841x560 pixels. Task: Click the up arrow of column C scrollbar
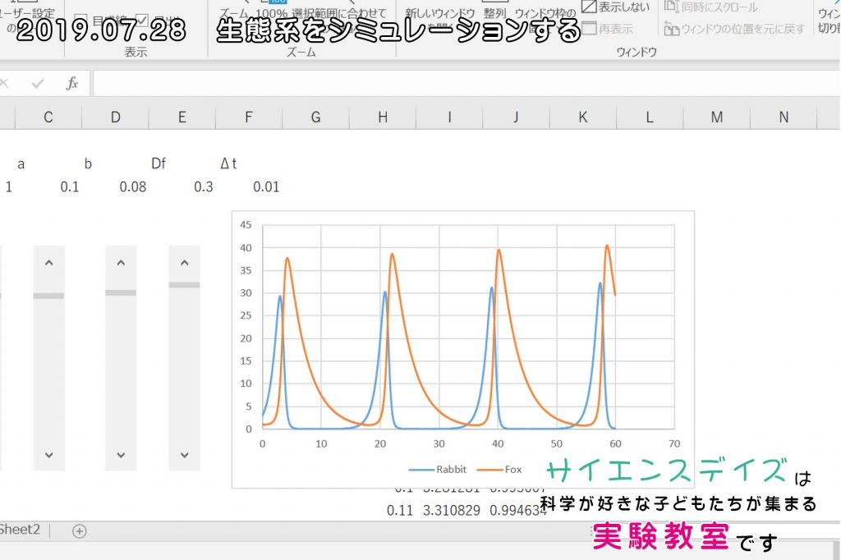click(x=48, y=263)
